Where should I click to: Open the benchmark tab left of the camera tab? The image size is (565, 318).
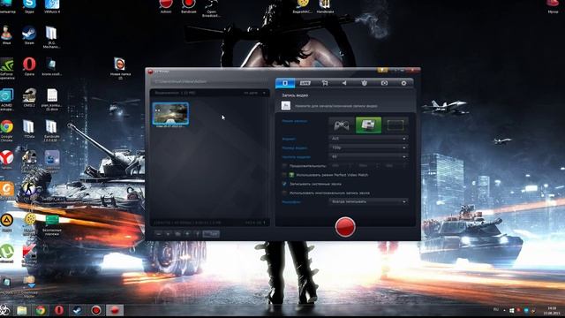click(365, 83)
